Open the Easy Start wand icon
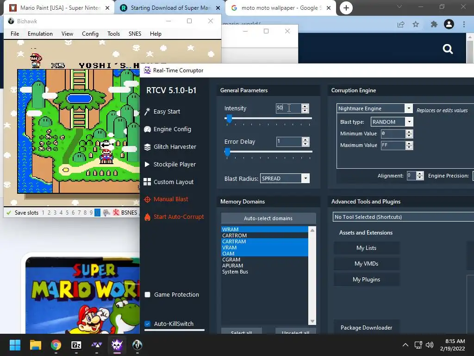This screenshot has width=474, height=356. pos(147,111)
